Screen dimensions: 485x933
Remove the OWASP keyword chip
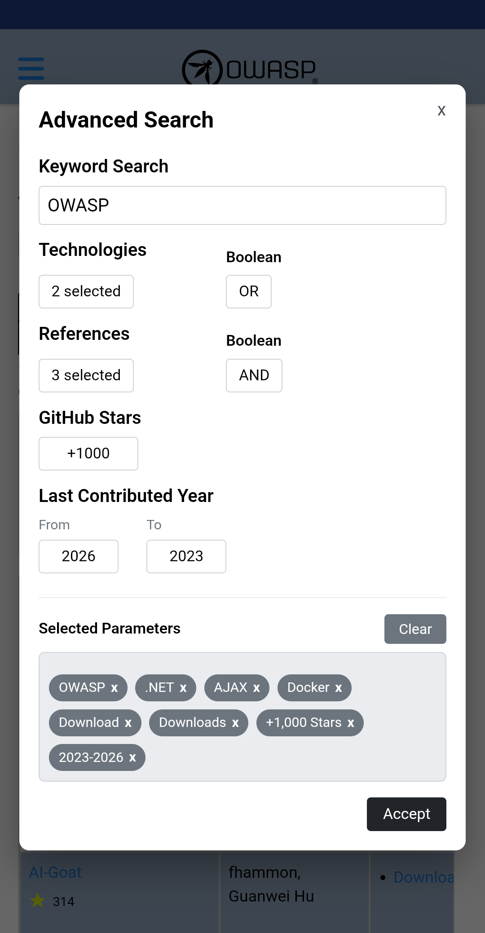115,687
